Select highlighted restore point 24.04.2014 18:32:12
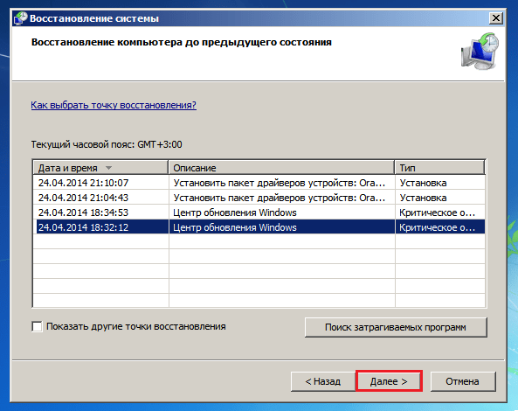518x411 pixels. click(259, 227)
